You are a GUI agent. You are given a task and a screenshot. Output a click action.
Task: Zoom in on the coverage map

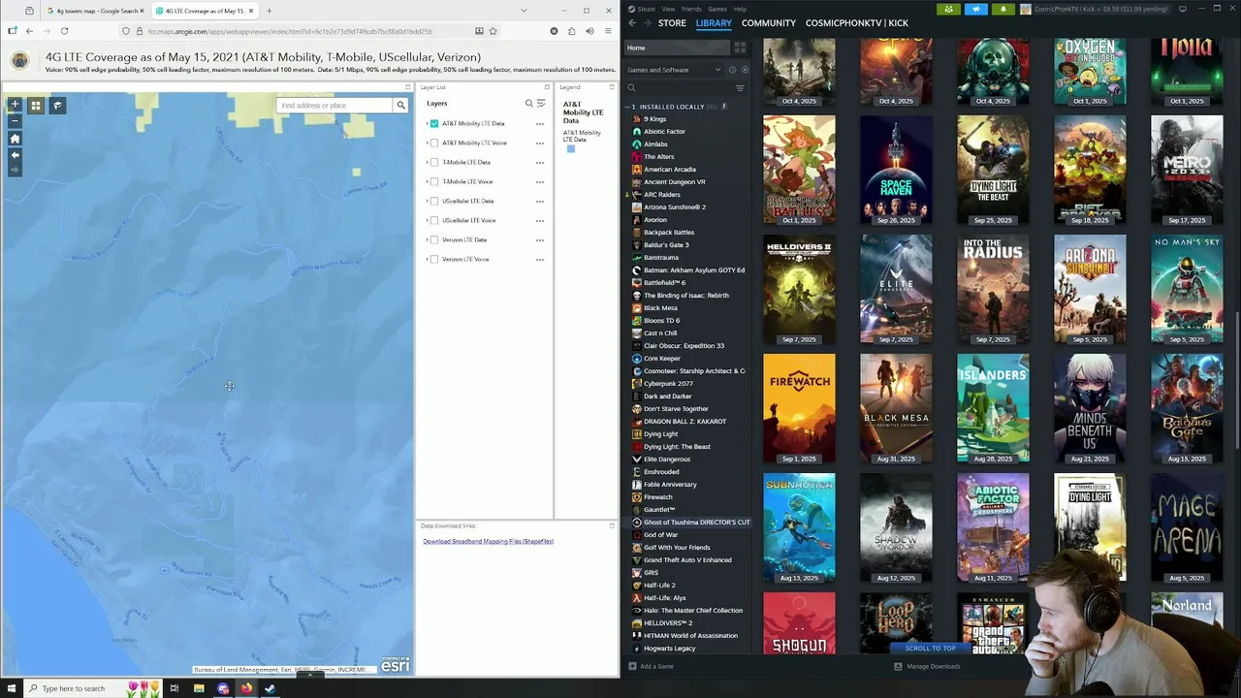click(15, 105)
